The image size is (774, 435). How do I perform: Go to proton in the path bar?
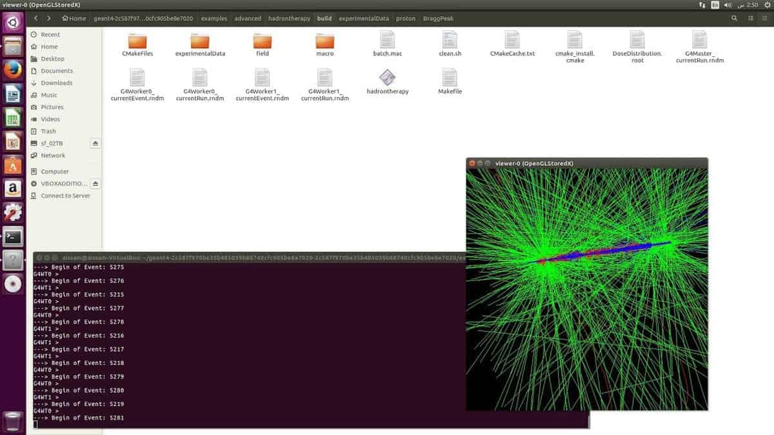(406, 19)
